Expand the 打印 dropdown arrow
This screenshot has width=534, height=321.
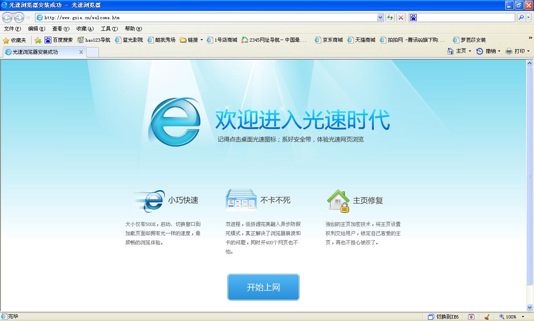(528, 51)
